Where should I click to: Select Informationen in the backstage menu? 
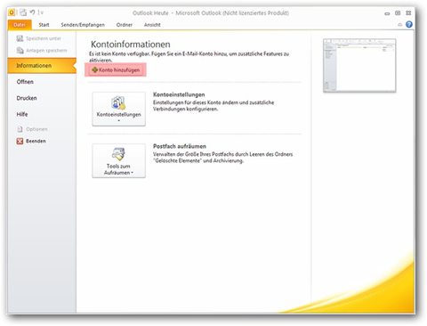(42, 66)
